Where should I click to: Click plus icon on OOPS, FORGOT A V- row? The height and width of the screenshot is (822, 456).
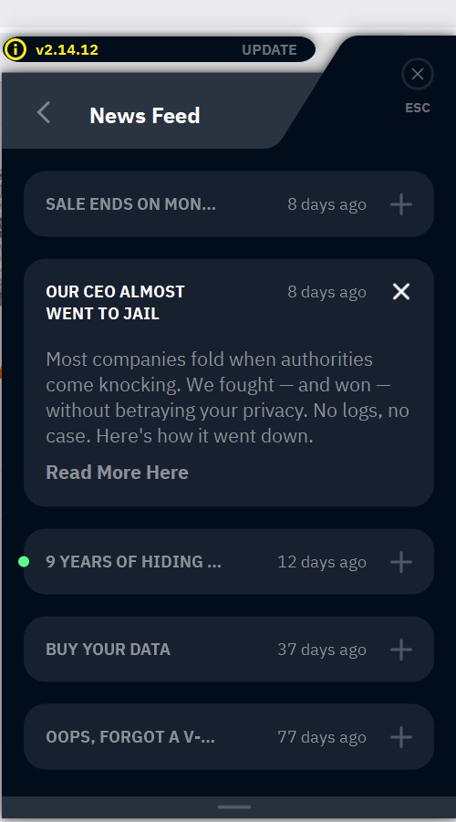tap(401, 737)
